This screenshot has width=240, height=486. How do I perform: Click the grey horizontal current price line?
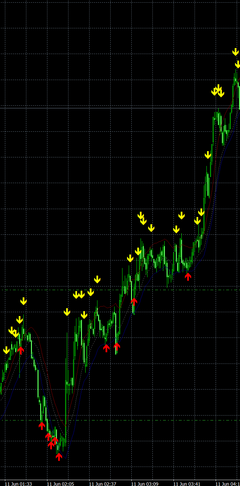pyautogui.click(x=120, y=108)
